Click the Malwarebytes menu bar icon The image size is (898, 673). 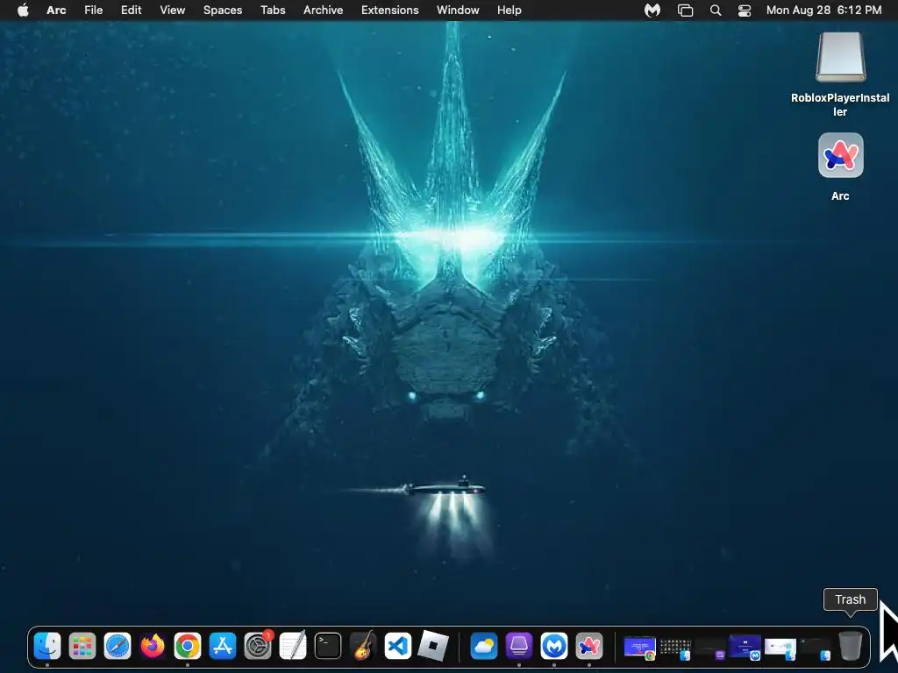coord(652,10)
